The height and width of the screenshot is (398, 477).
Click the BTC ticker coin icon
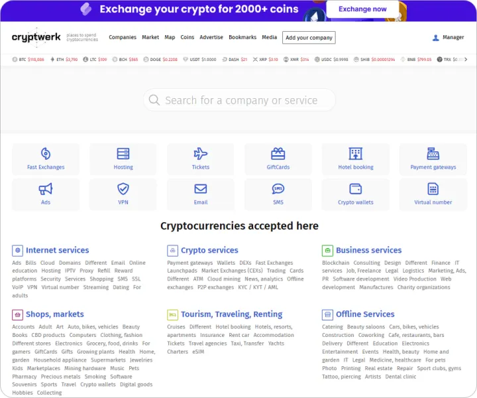tap(15, 60)
